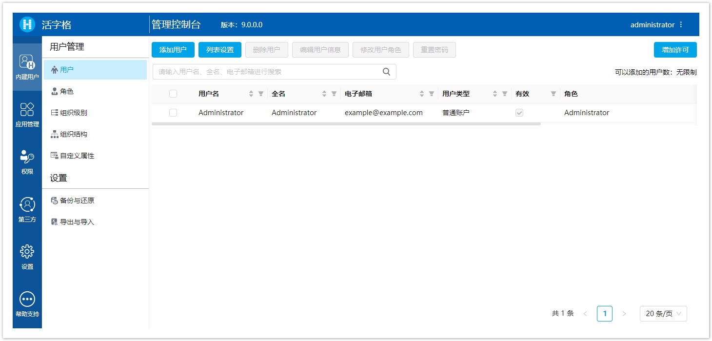Image resolution: width=712 pixels, height=341 pixels.
Task: Click the 普通账户 user type cell
Action: pos(456,113)
